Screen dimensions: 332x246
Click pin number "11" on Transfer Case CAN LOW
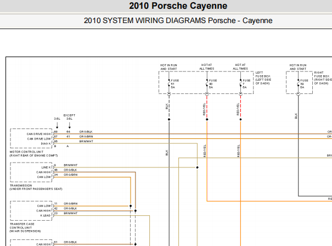(x=55, y=204)
